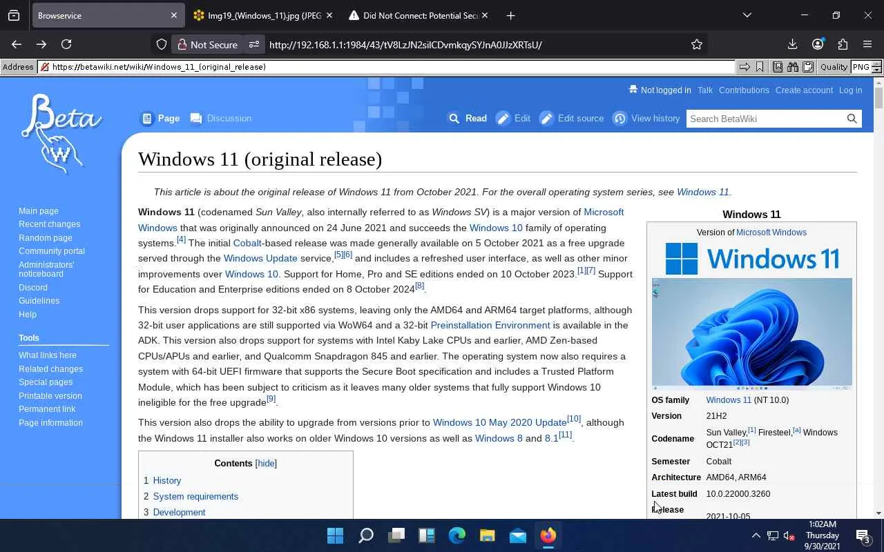
Task: Click the muted volume tray icon
Action: coord(789,535)
